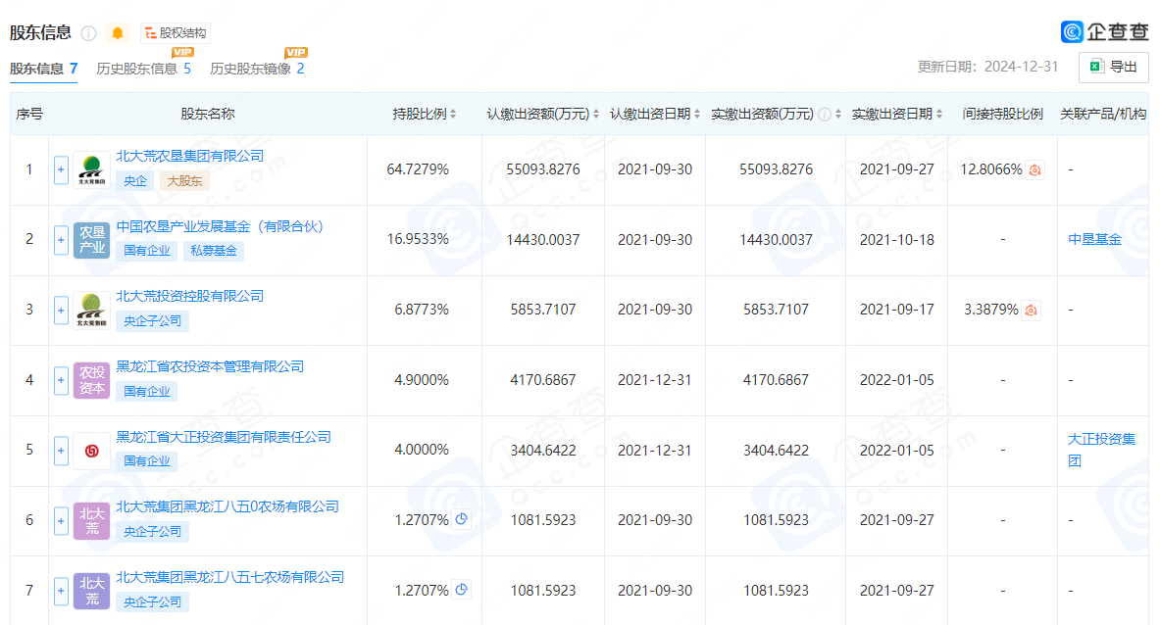This screenshot has height=625, width=1160.
Task: Switch to 历史股东信息 tab
Action: coord(143,69)
